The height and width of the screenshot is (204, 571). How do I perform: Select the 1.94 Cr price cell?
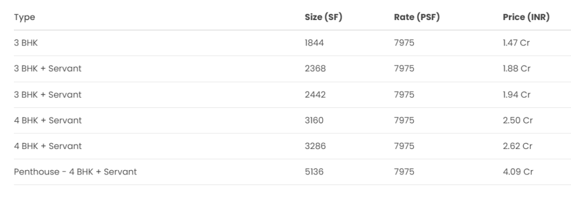tap(517, 94)
